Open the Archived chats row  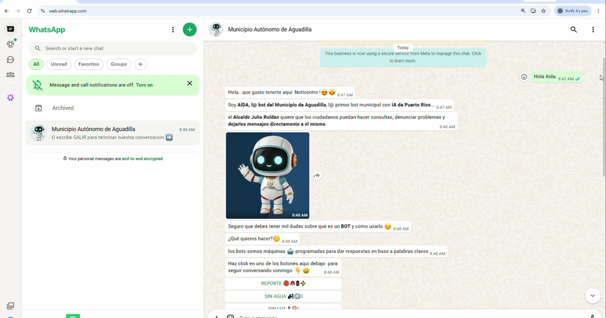click(x=113, y=108)
